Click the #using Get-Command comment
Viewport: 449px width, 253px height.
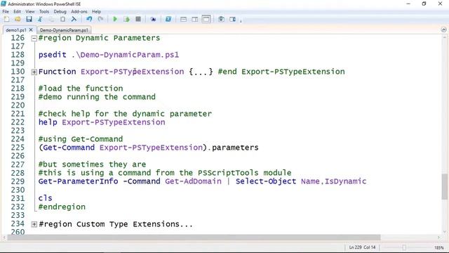[x=81, y=139]
